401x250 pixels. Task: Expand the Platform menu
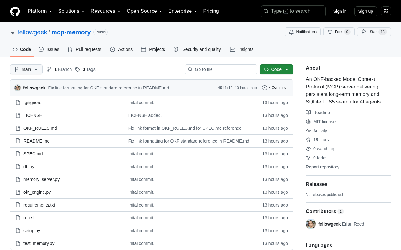pyautogui.click(x=40, y=11)
